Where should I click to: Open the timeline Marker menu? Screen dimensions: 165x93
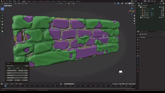coord(20,84)
